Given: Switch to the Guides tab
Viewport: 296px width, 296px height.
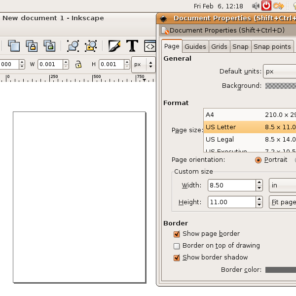Looking at the screenshot, I should (x=195, y=47).
